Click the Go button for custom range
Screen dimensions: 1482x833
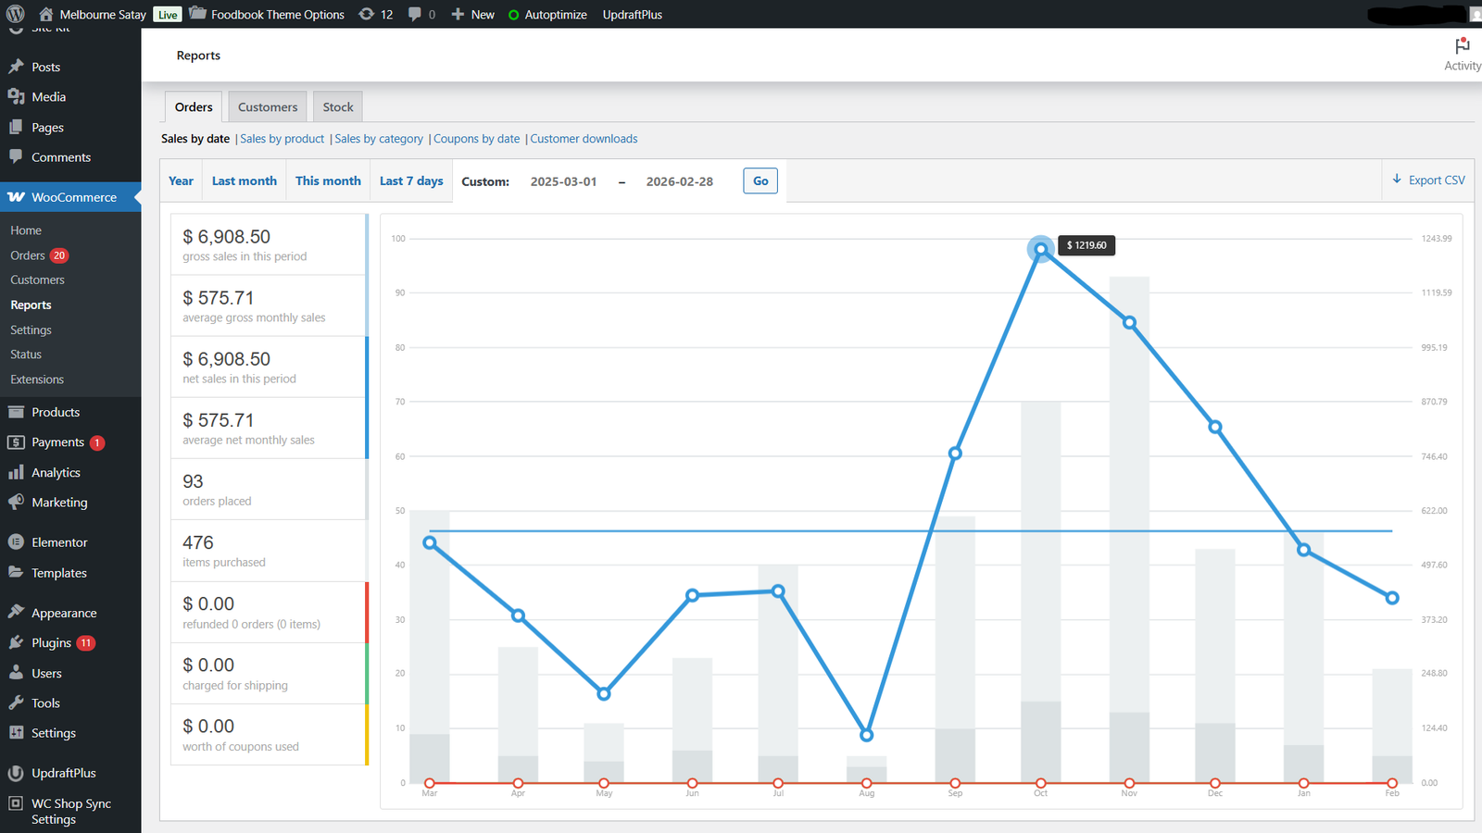pyautogui.click(x=760, y=180)
